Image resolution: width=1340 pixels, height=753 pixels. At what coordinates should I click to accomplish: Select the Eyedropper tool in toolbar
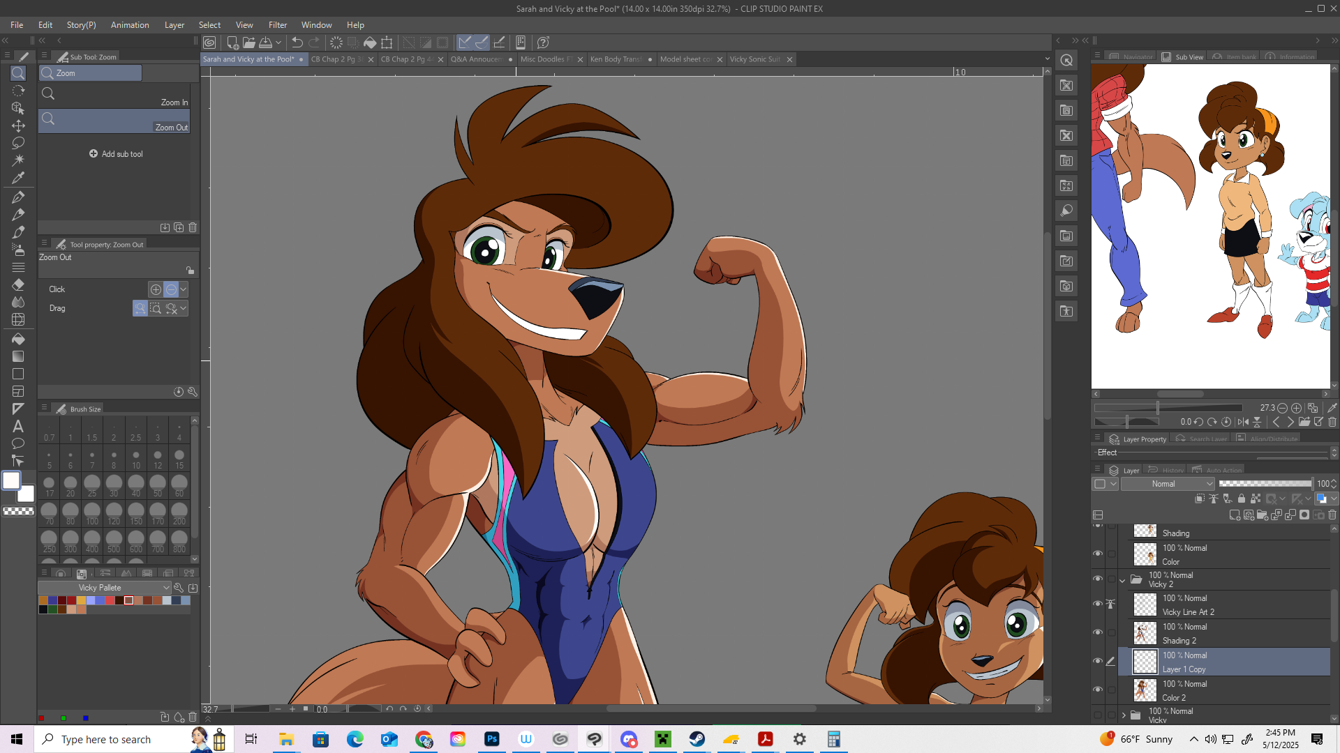coord(18,178)
